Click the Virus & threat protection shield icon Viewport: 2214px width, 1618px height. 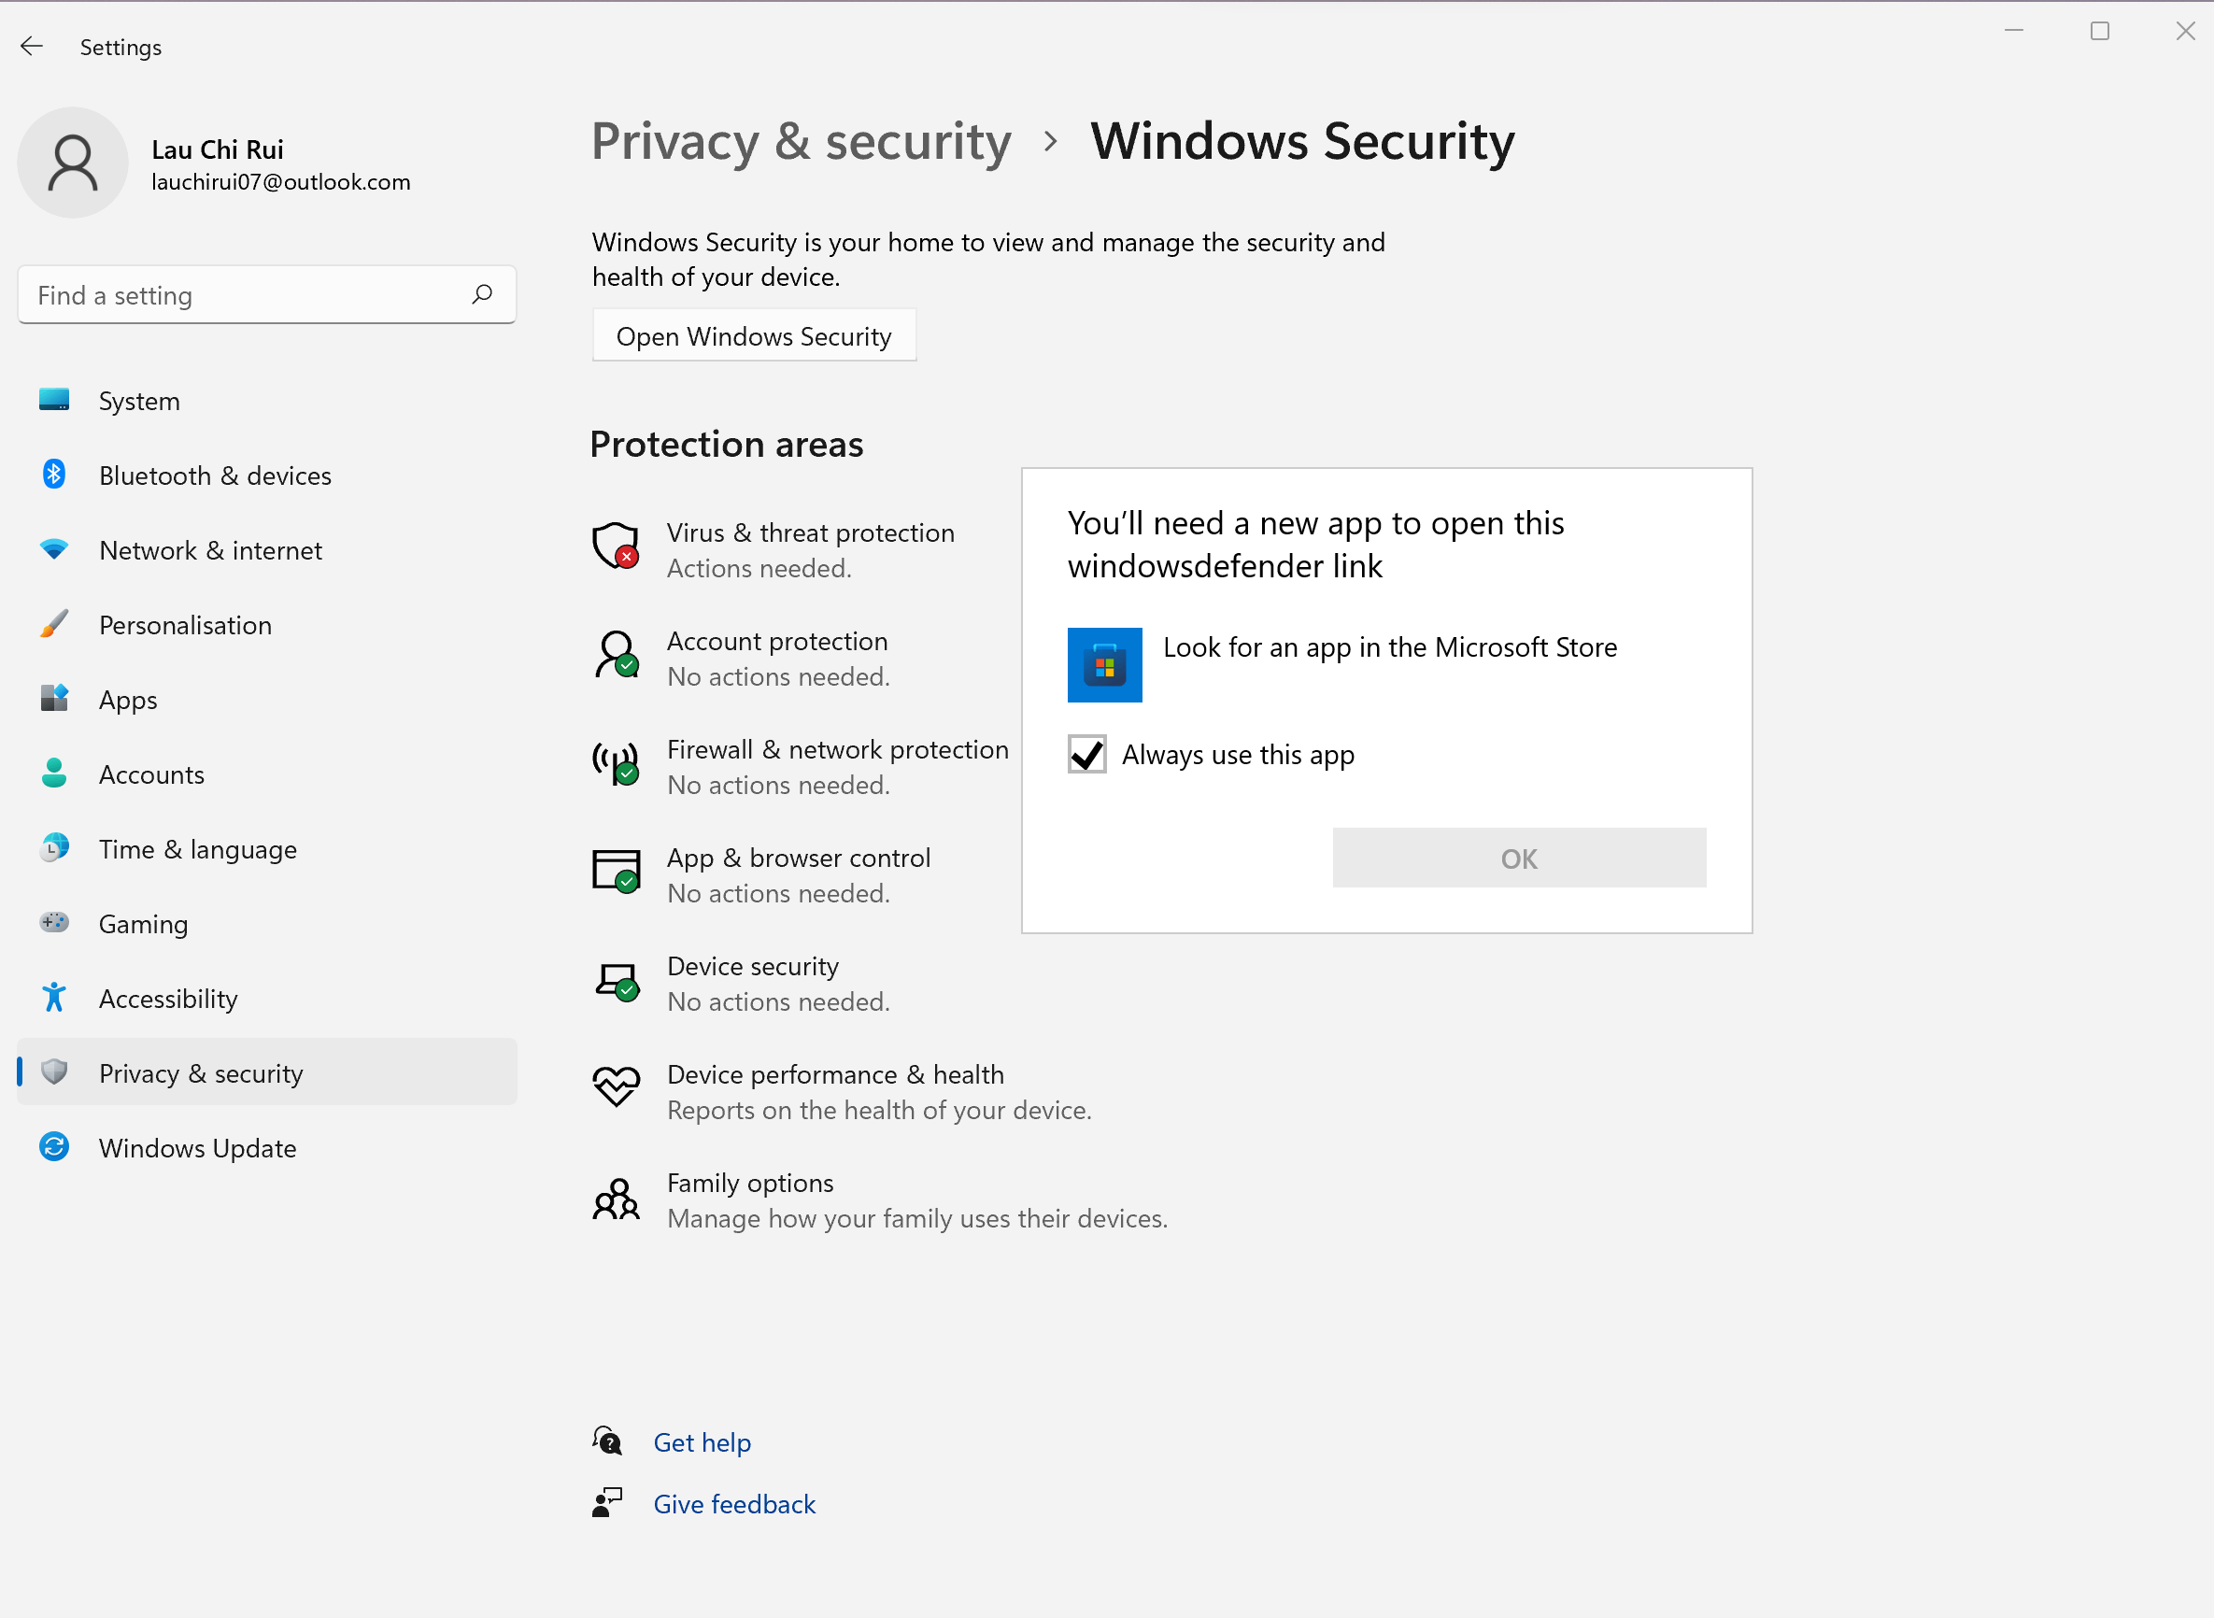pos(617,546)
